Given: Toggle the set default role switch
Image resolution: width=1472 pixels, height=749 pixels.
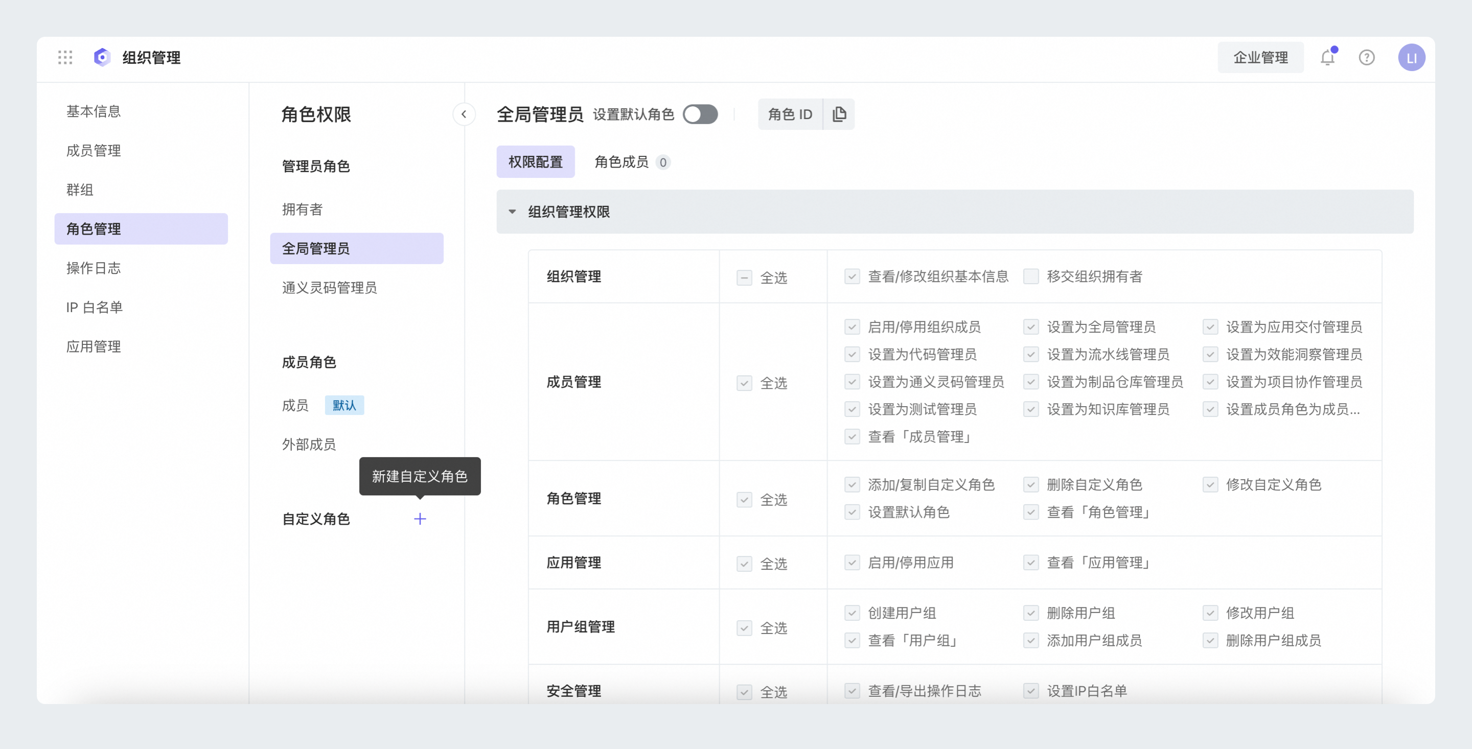Looking at the screenshot, I should tap(700, 114).
